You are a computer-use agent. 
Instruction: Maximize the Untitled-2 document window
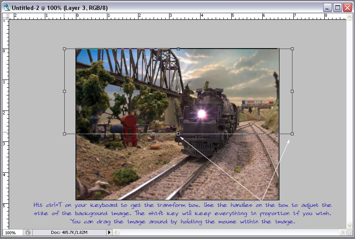(x=337, y=8)
